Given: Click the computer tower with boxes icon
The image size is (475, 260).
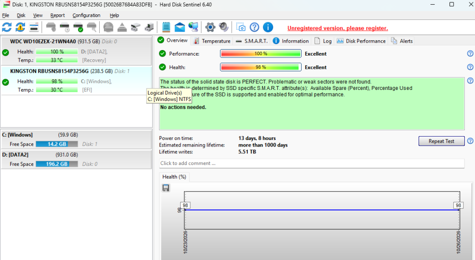Looking at the screenshot, I should 149,27.
